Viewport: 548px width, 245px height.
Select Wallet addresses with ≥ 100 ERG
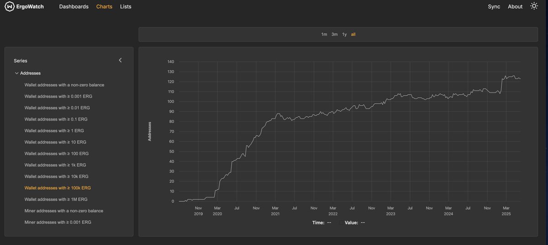(57, 154)
